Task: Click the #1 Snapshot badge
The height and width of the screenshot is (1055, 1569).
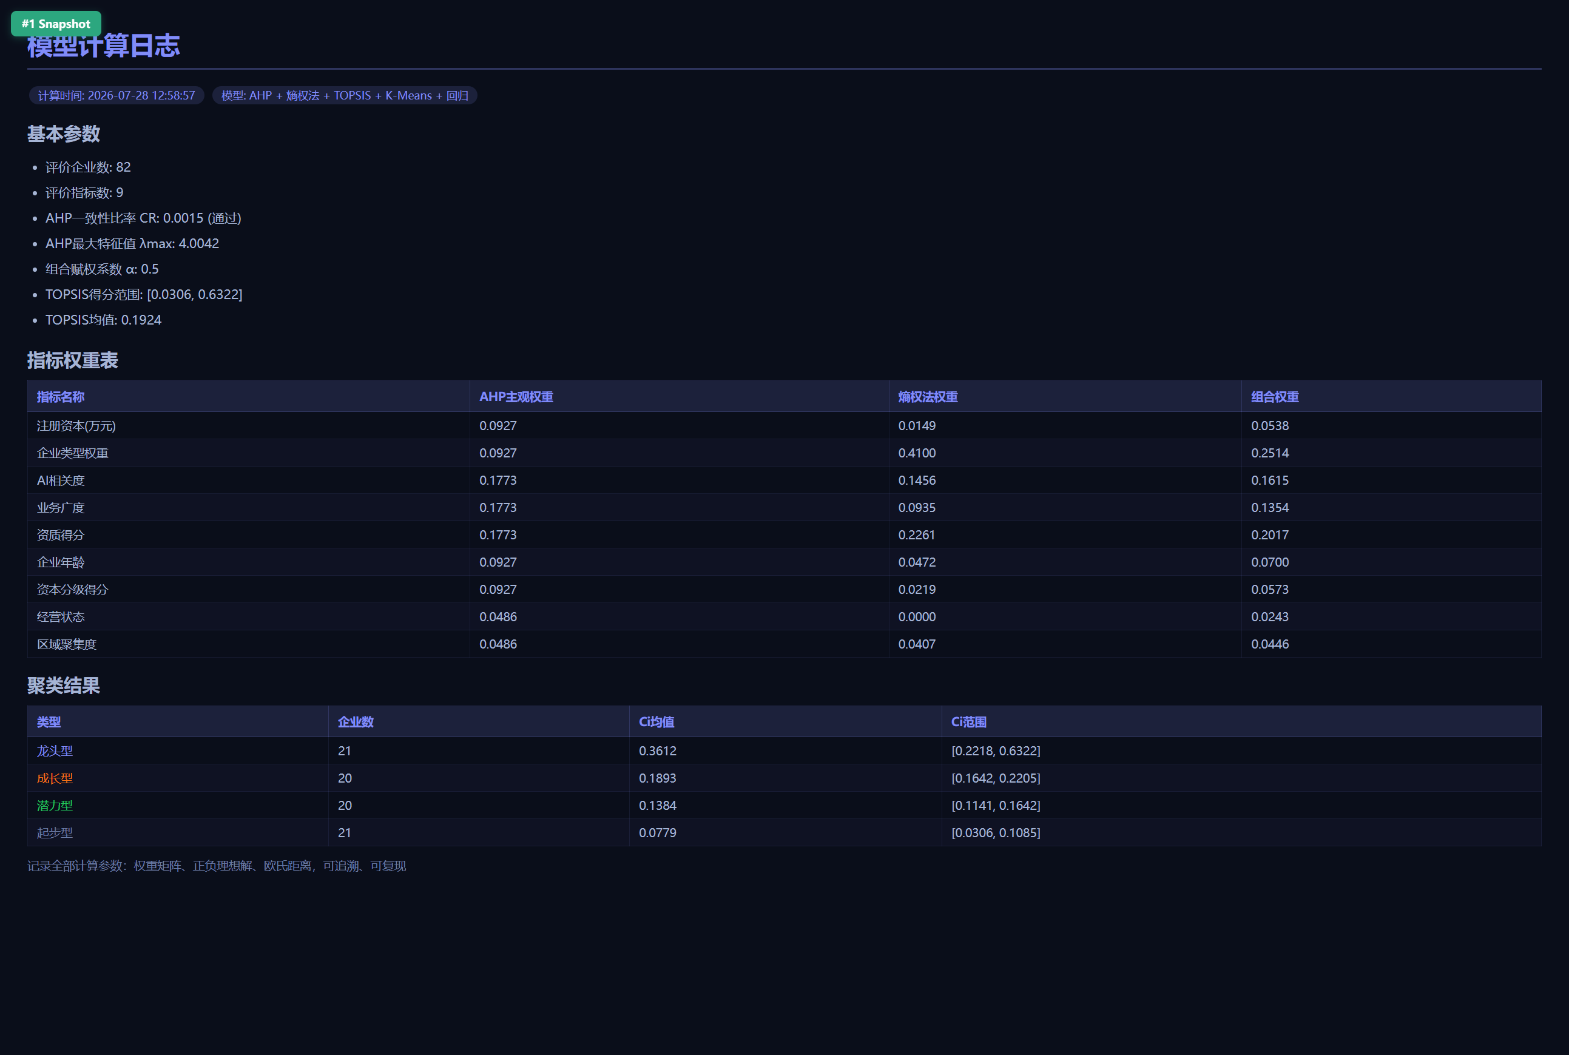Action: pyautogui.click(x=56, y=24)
